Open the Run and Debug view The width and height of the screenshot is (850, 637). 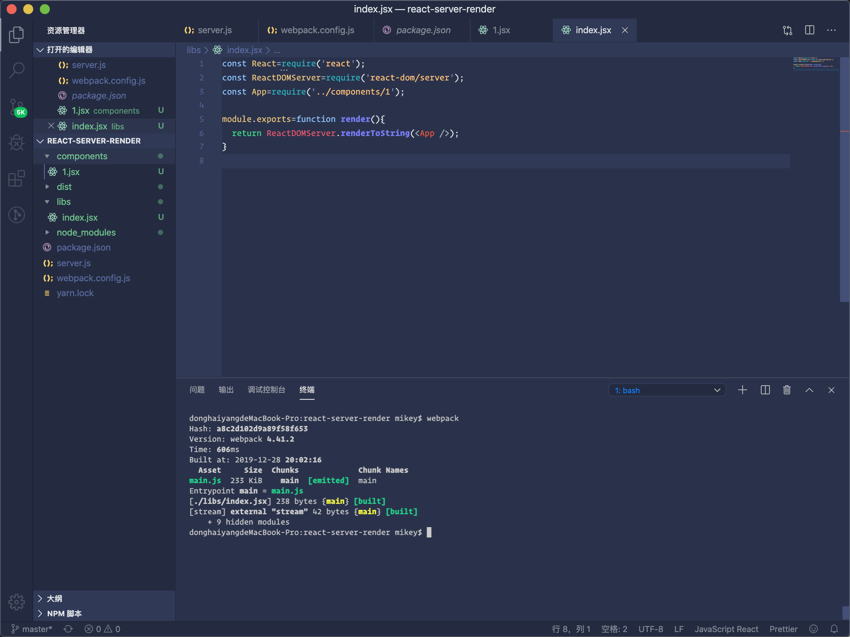(17, 143)
